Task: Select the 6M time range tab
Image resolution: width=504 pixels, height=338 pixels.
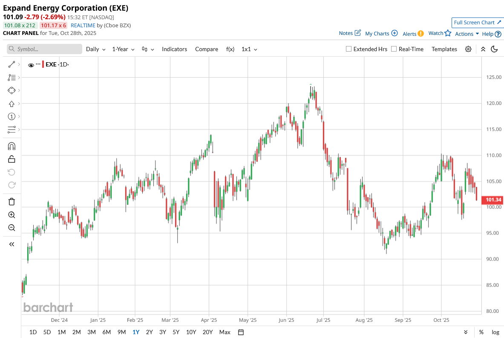Action: point(107,332)
